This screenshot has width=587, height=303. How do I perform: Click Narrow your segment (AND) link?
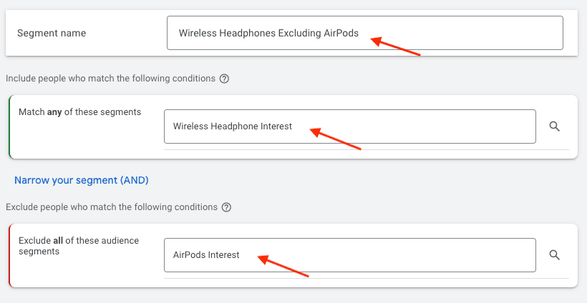click(81, 180)
